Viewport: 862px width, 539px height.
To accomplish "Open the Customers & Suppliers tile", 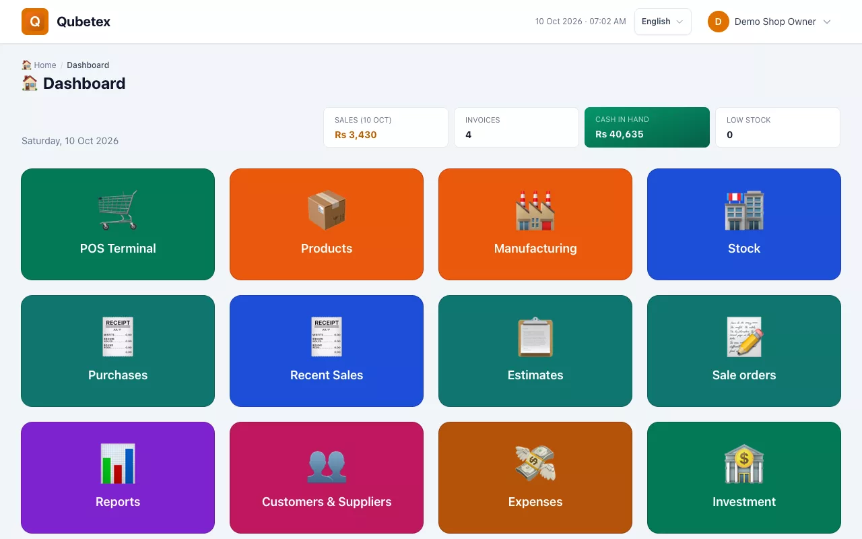I will (x=327, y=478).
